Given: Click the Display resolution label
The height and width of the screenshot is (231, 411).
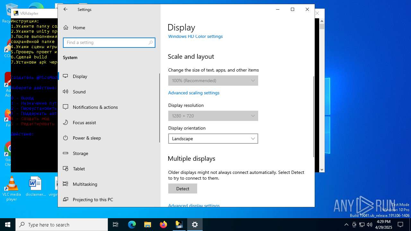Looking at the screenshot, I should coord(186,105).
